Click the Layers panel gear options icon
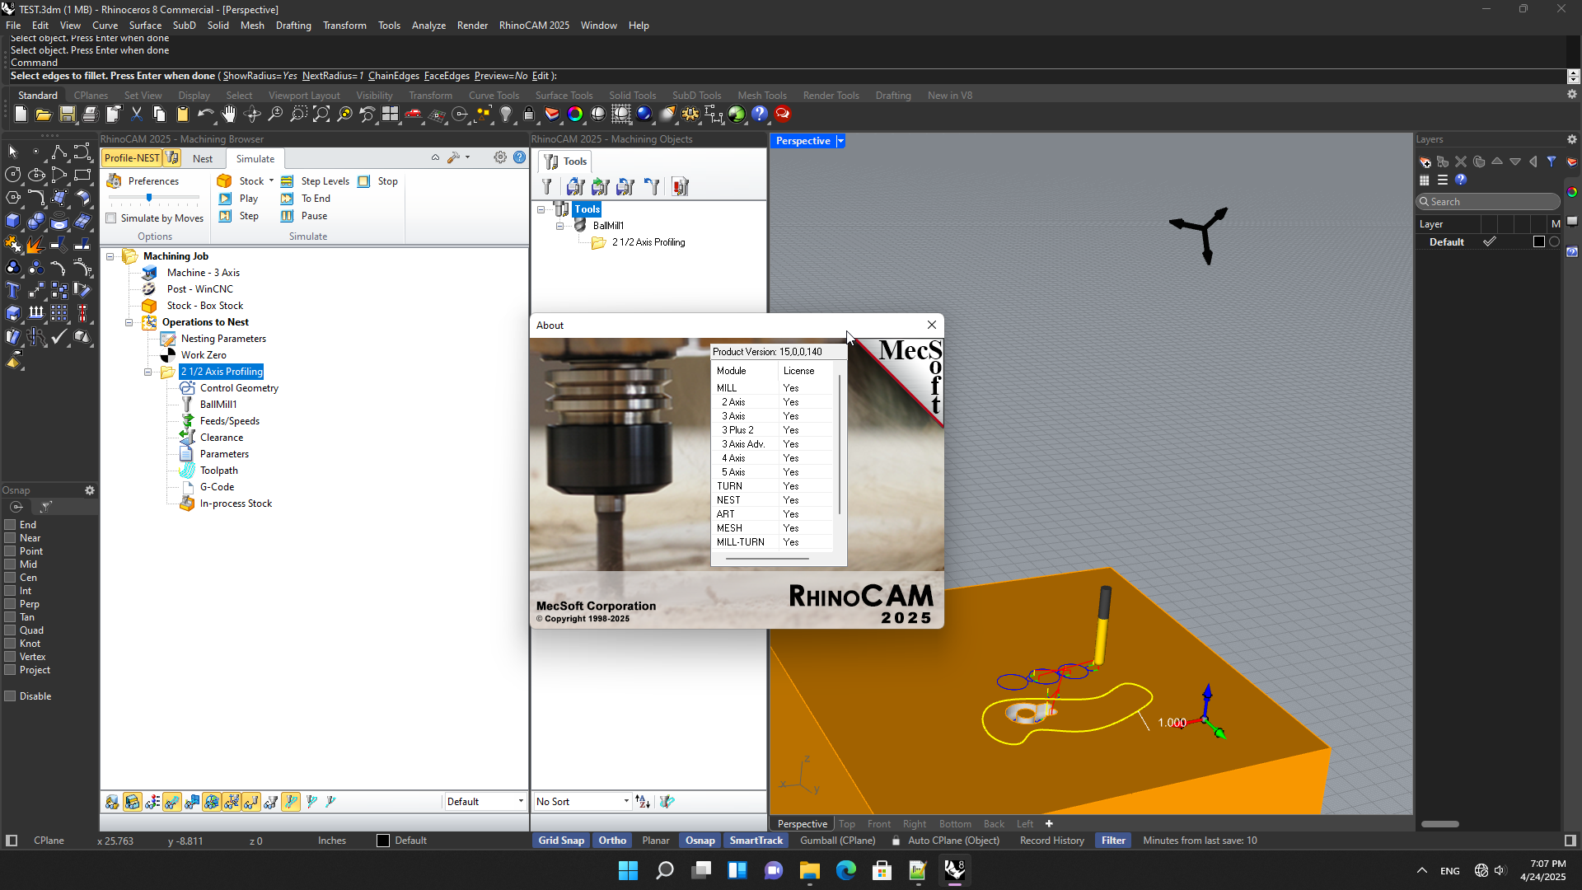 (1572, 139)
